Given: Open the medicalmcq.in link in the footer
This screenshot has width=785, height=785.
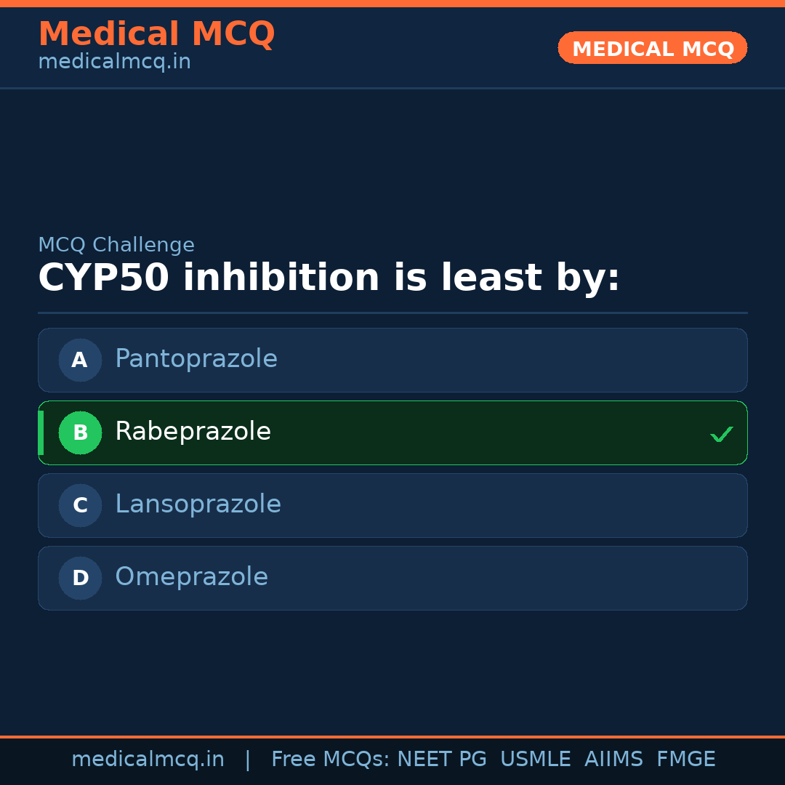Looking at the screenshot, I should pos(148,760).
